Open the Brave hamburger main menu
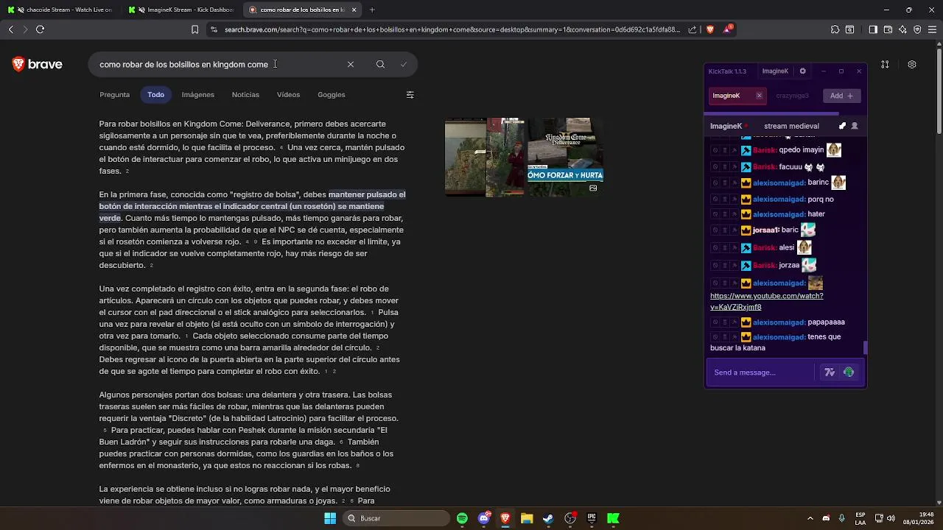Image resolution: width=943 pixels, height=530 pixels. point(932,29)
